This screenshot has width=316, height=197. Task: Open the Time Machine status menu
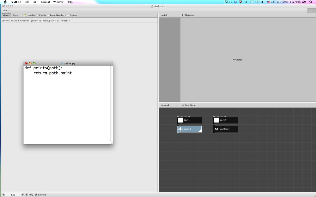click(x=252, y=2)
